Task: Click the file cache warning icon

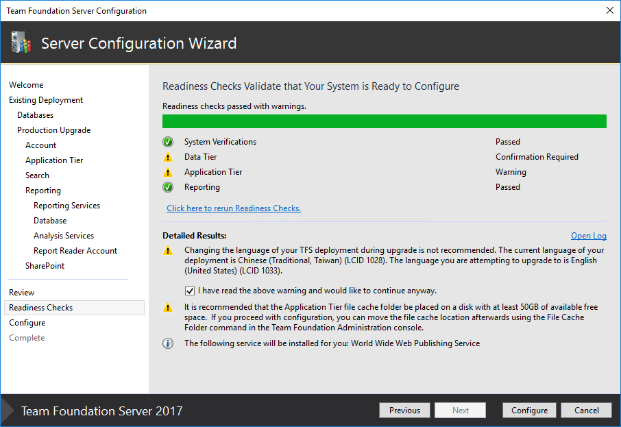Action: pos(168,307)
